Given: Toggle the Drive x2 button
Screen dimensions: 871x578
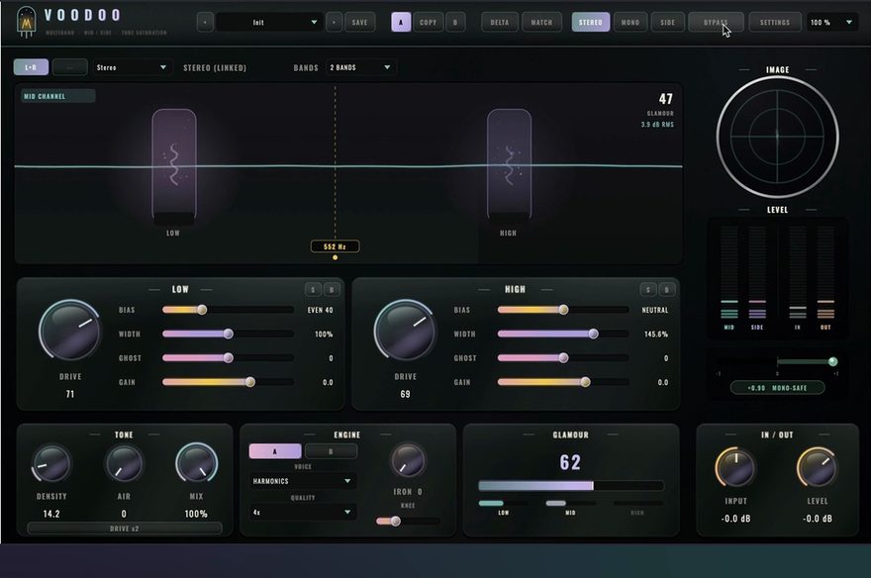Looking at the screenshot, I should [x=125, y=529].
